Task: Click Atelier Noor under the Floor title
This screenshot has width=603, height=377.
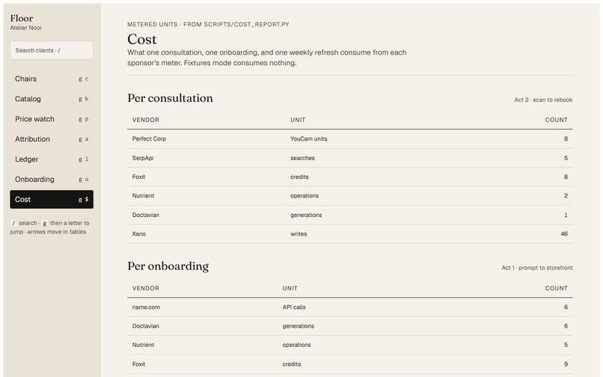Action: (26, 28)
